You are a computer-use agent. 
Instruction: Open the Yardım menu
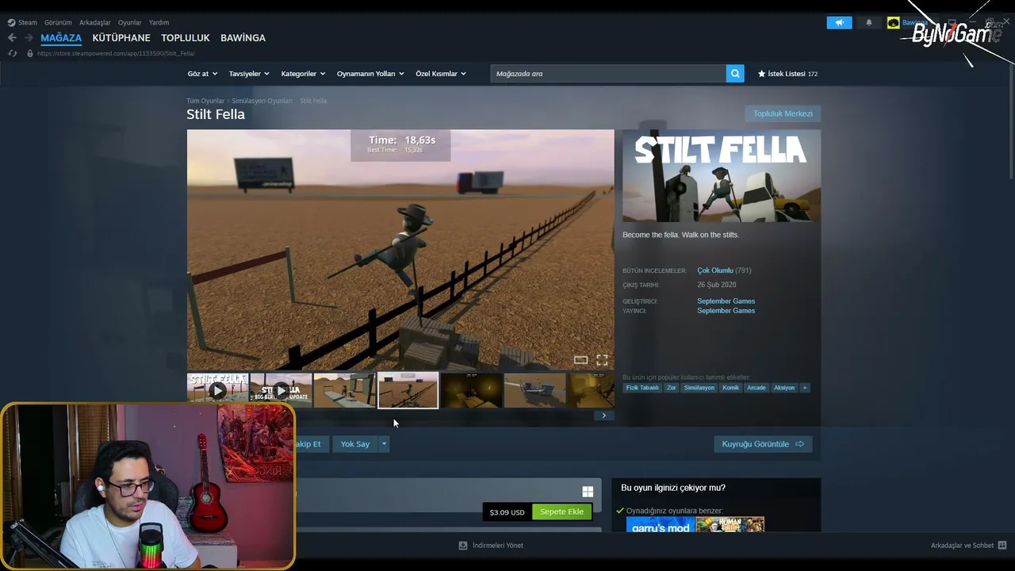point(159,22)
